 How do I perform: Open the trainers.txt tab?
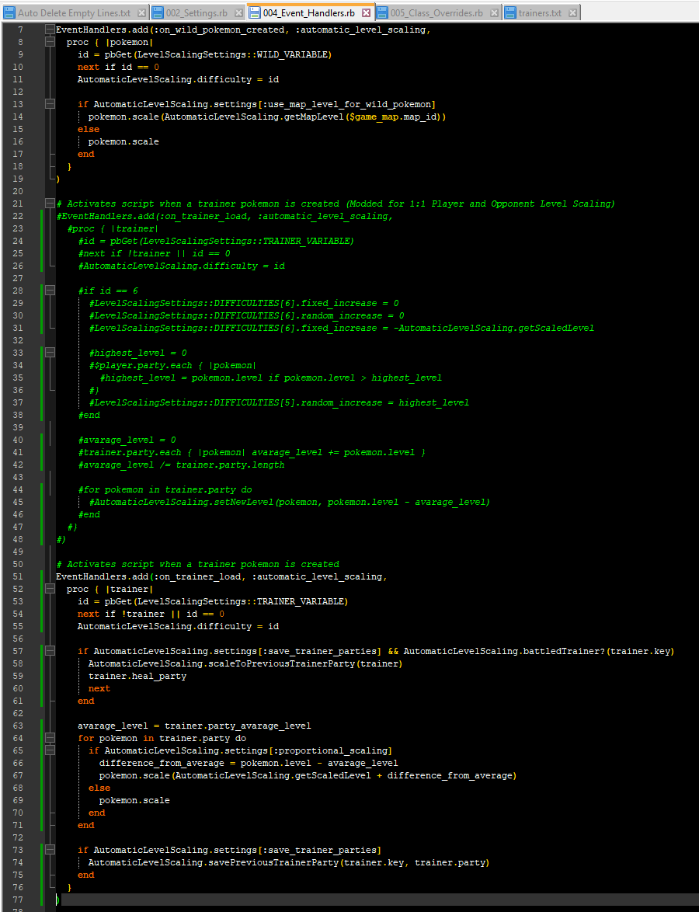[x=540, y=13]
